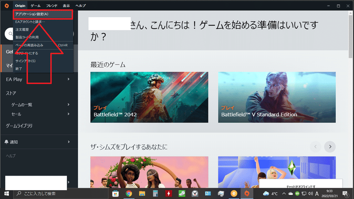Screen dimensions: 354x199
Task: Click the volume speaker tray icon
Action: [311, 194]
